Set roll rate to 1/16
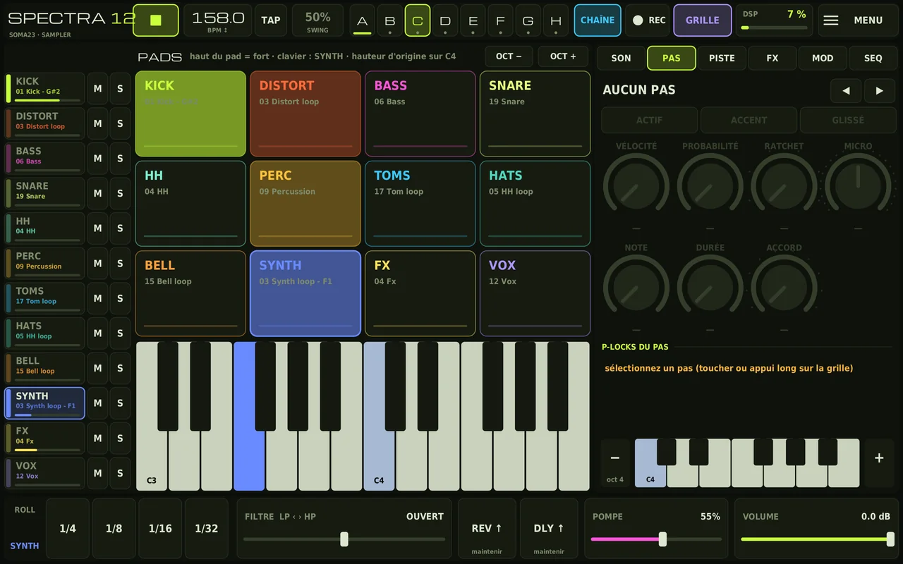This screenshot has width=903, height=564. (x=160, y=529)
